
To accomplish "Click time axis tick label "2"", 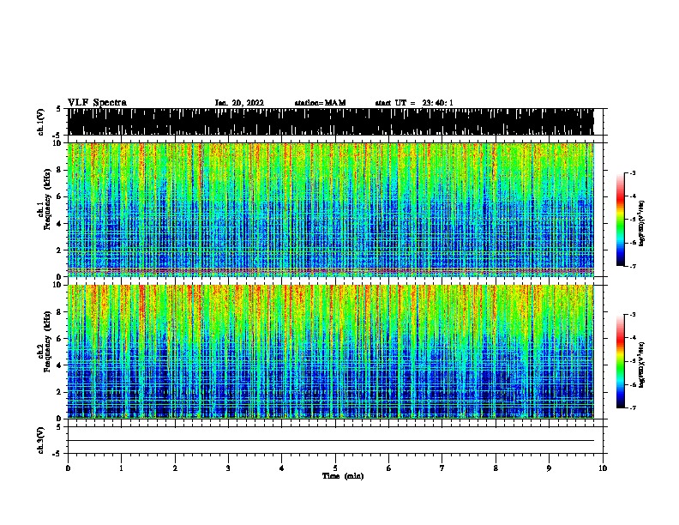I will (x=175, y=468).
